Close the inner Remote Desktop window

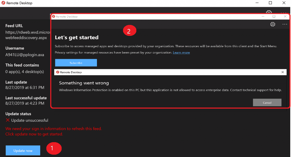pyautogui.click(x=285, y=16)
